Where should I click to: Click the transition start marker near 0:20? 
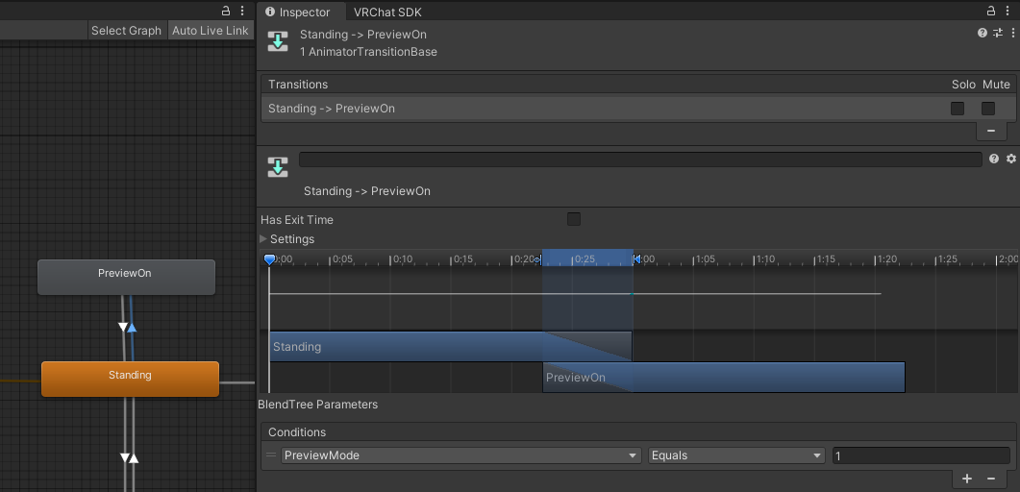click(x=537, y=259)
